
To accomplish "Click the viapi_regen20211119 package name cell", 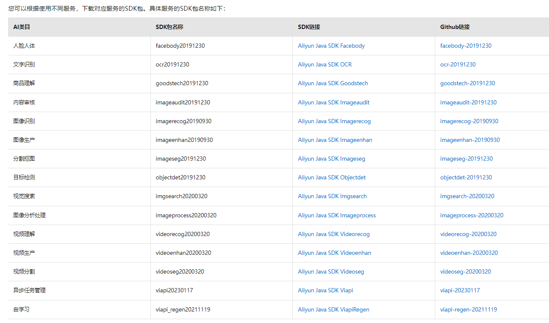I will [221, 309].
